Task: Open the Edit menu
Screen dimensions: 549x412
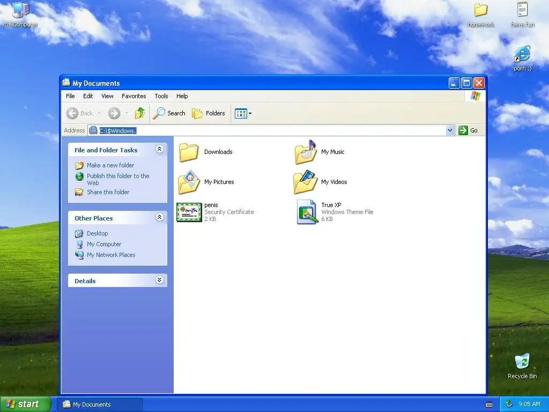Action: point(88,96)
